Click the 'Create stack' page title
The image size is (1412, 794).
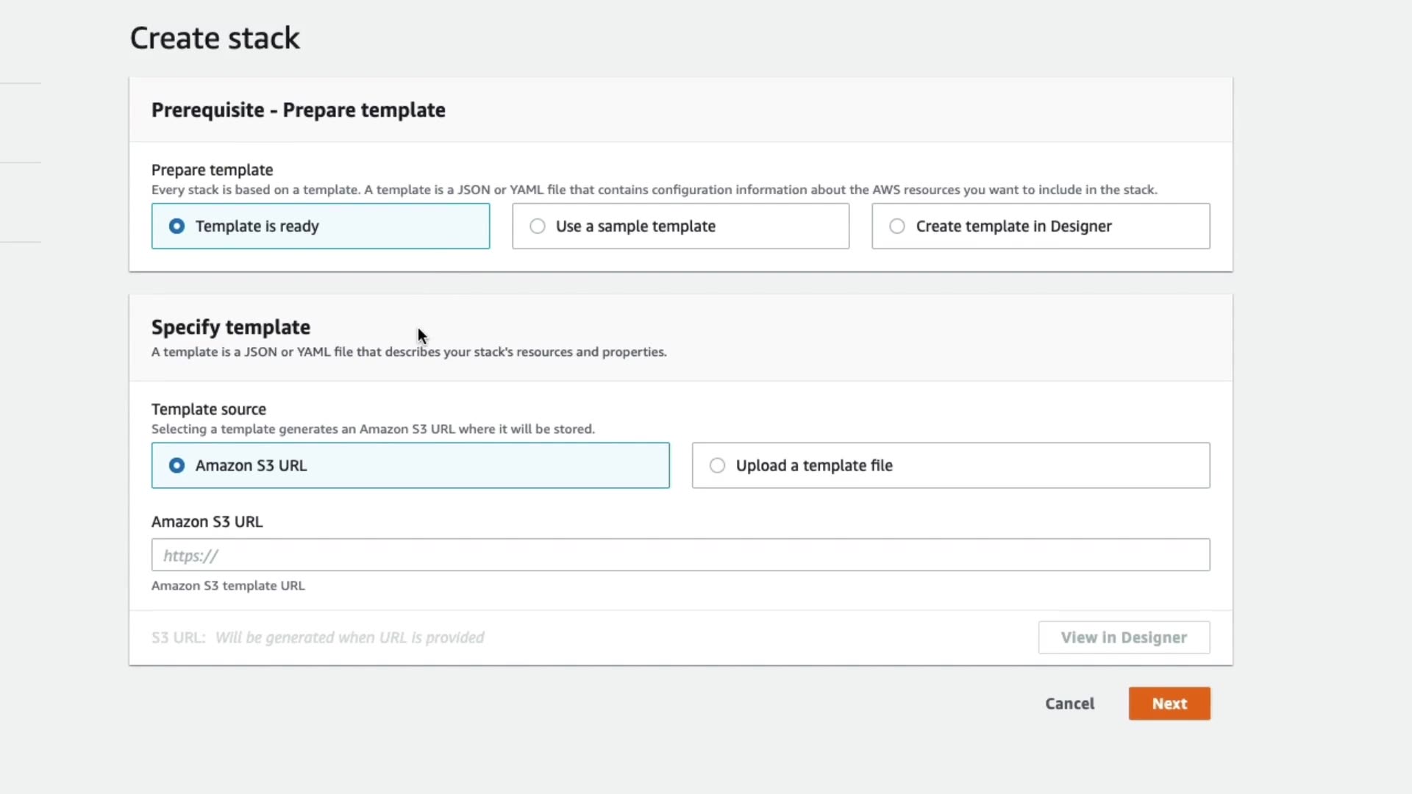pyautogui.click(x=215, y=38)
